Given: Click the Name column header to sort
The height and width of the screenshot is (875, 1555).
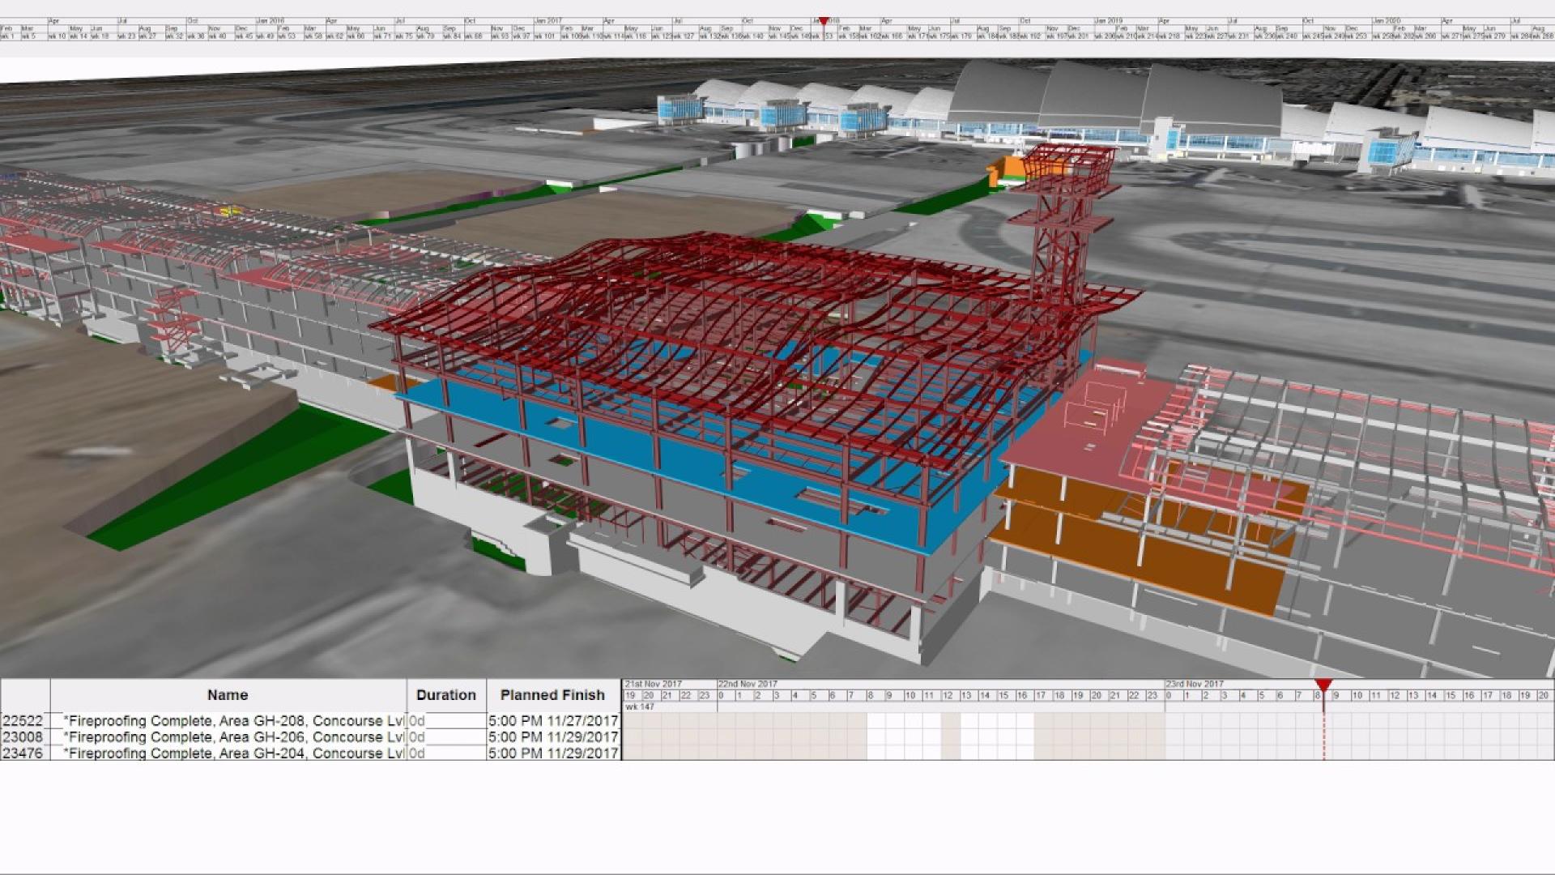Looking at the screenshot, I should coord(228,694).
